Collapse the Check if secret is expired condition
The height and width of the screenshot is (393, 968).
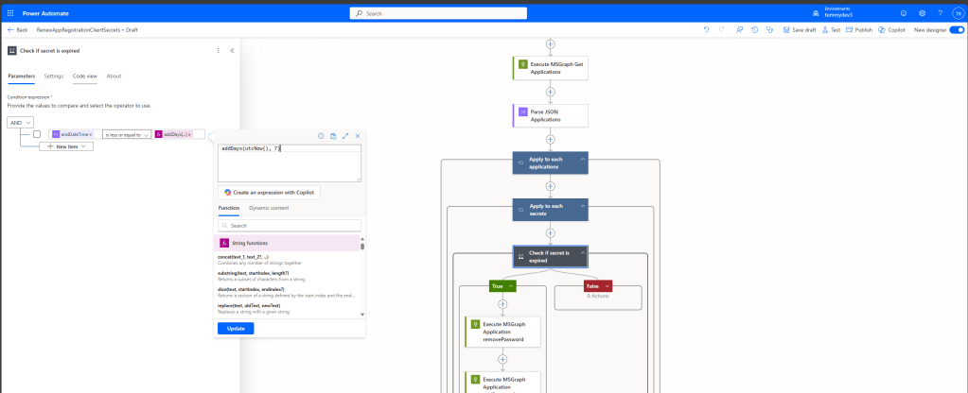coord(582,252)
